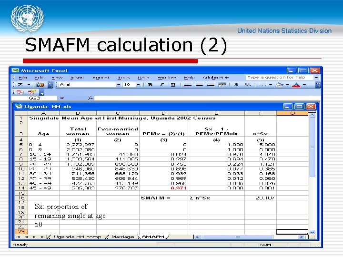Click the 'Type a question for help' box
The height and width of the screenshot is (257, 343).
click(x=279, y=78)
